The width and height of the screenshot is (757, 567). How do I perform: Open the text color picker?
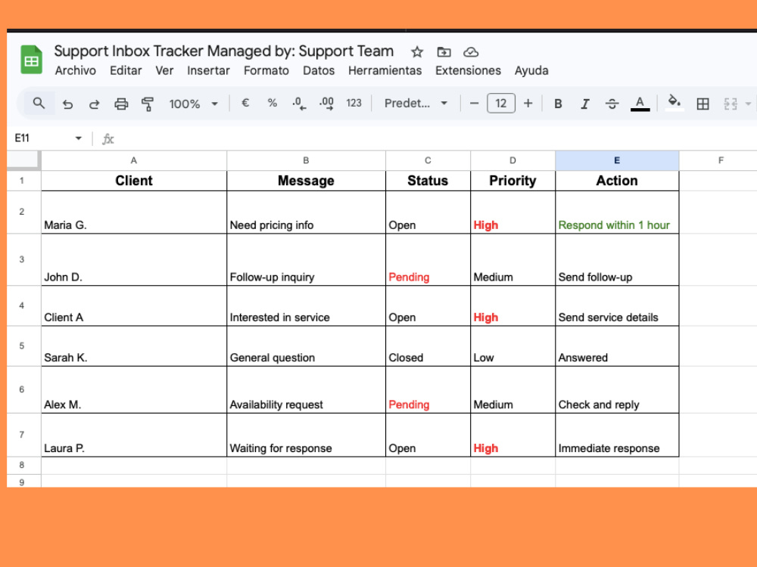click(640, 104)
